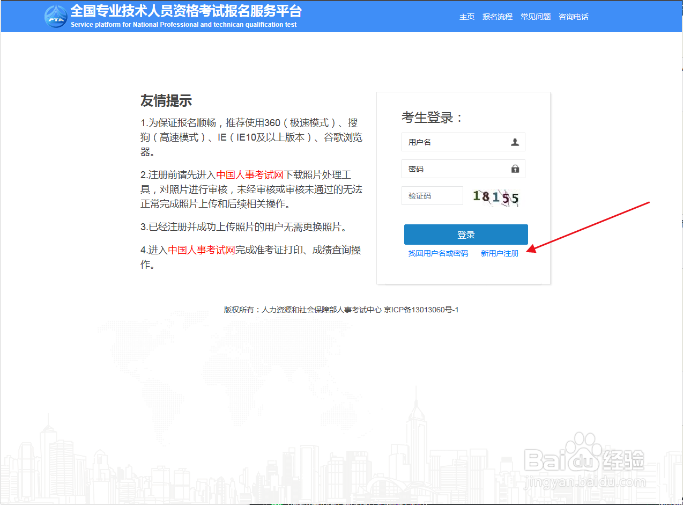Click the 京ICP备13013060号-1 record number
Screen dimensions: 683x505
click(424, 310)
